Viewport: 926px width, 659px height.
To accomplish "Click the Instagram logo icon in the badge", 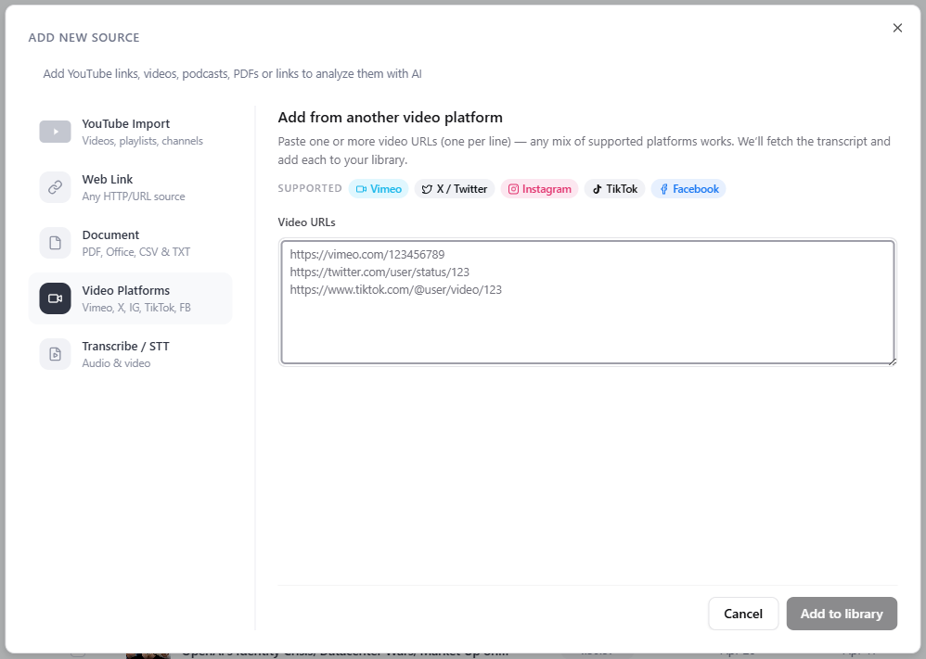I will click(x=513, y=189).
